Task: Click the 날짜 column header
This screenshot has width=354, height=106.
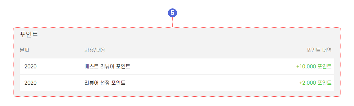Action: (25, 50)
